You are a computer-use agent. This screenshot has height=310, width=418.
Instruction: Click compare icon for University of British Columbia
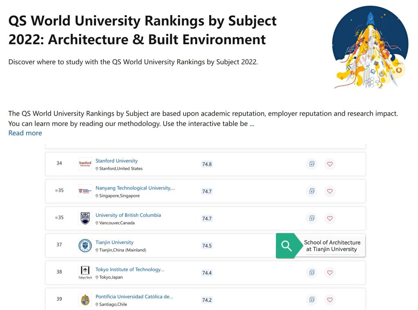coord(311,219)
